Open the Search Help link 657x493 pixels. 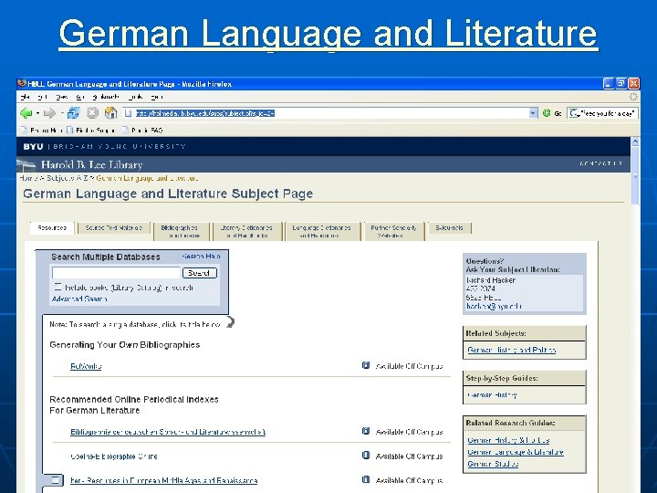201,256
